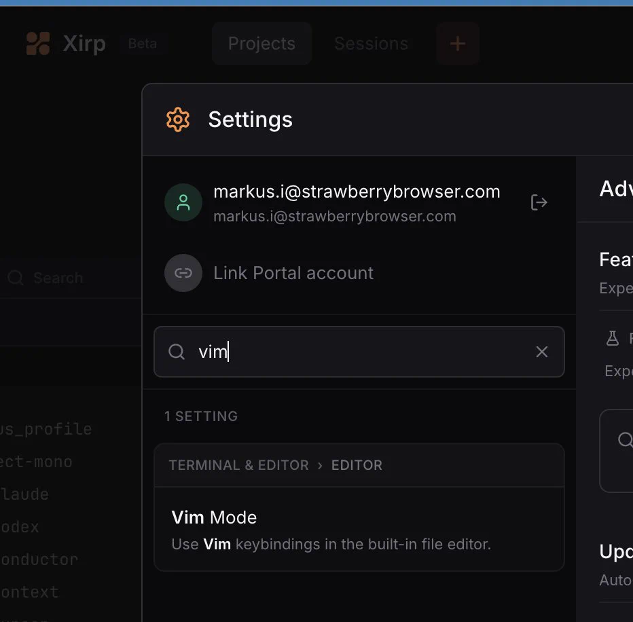Click the Settings gear icon
The height and width of the screenshot is (622, 633).
[178, 120]
